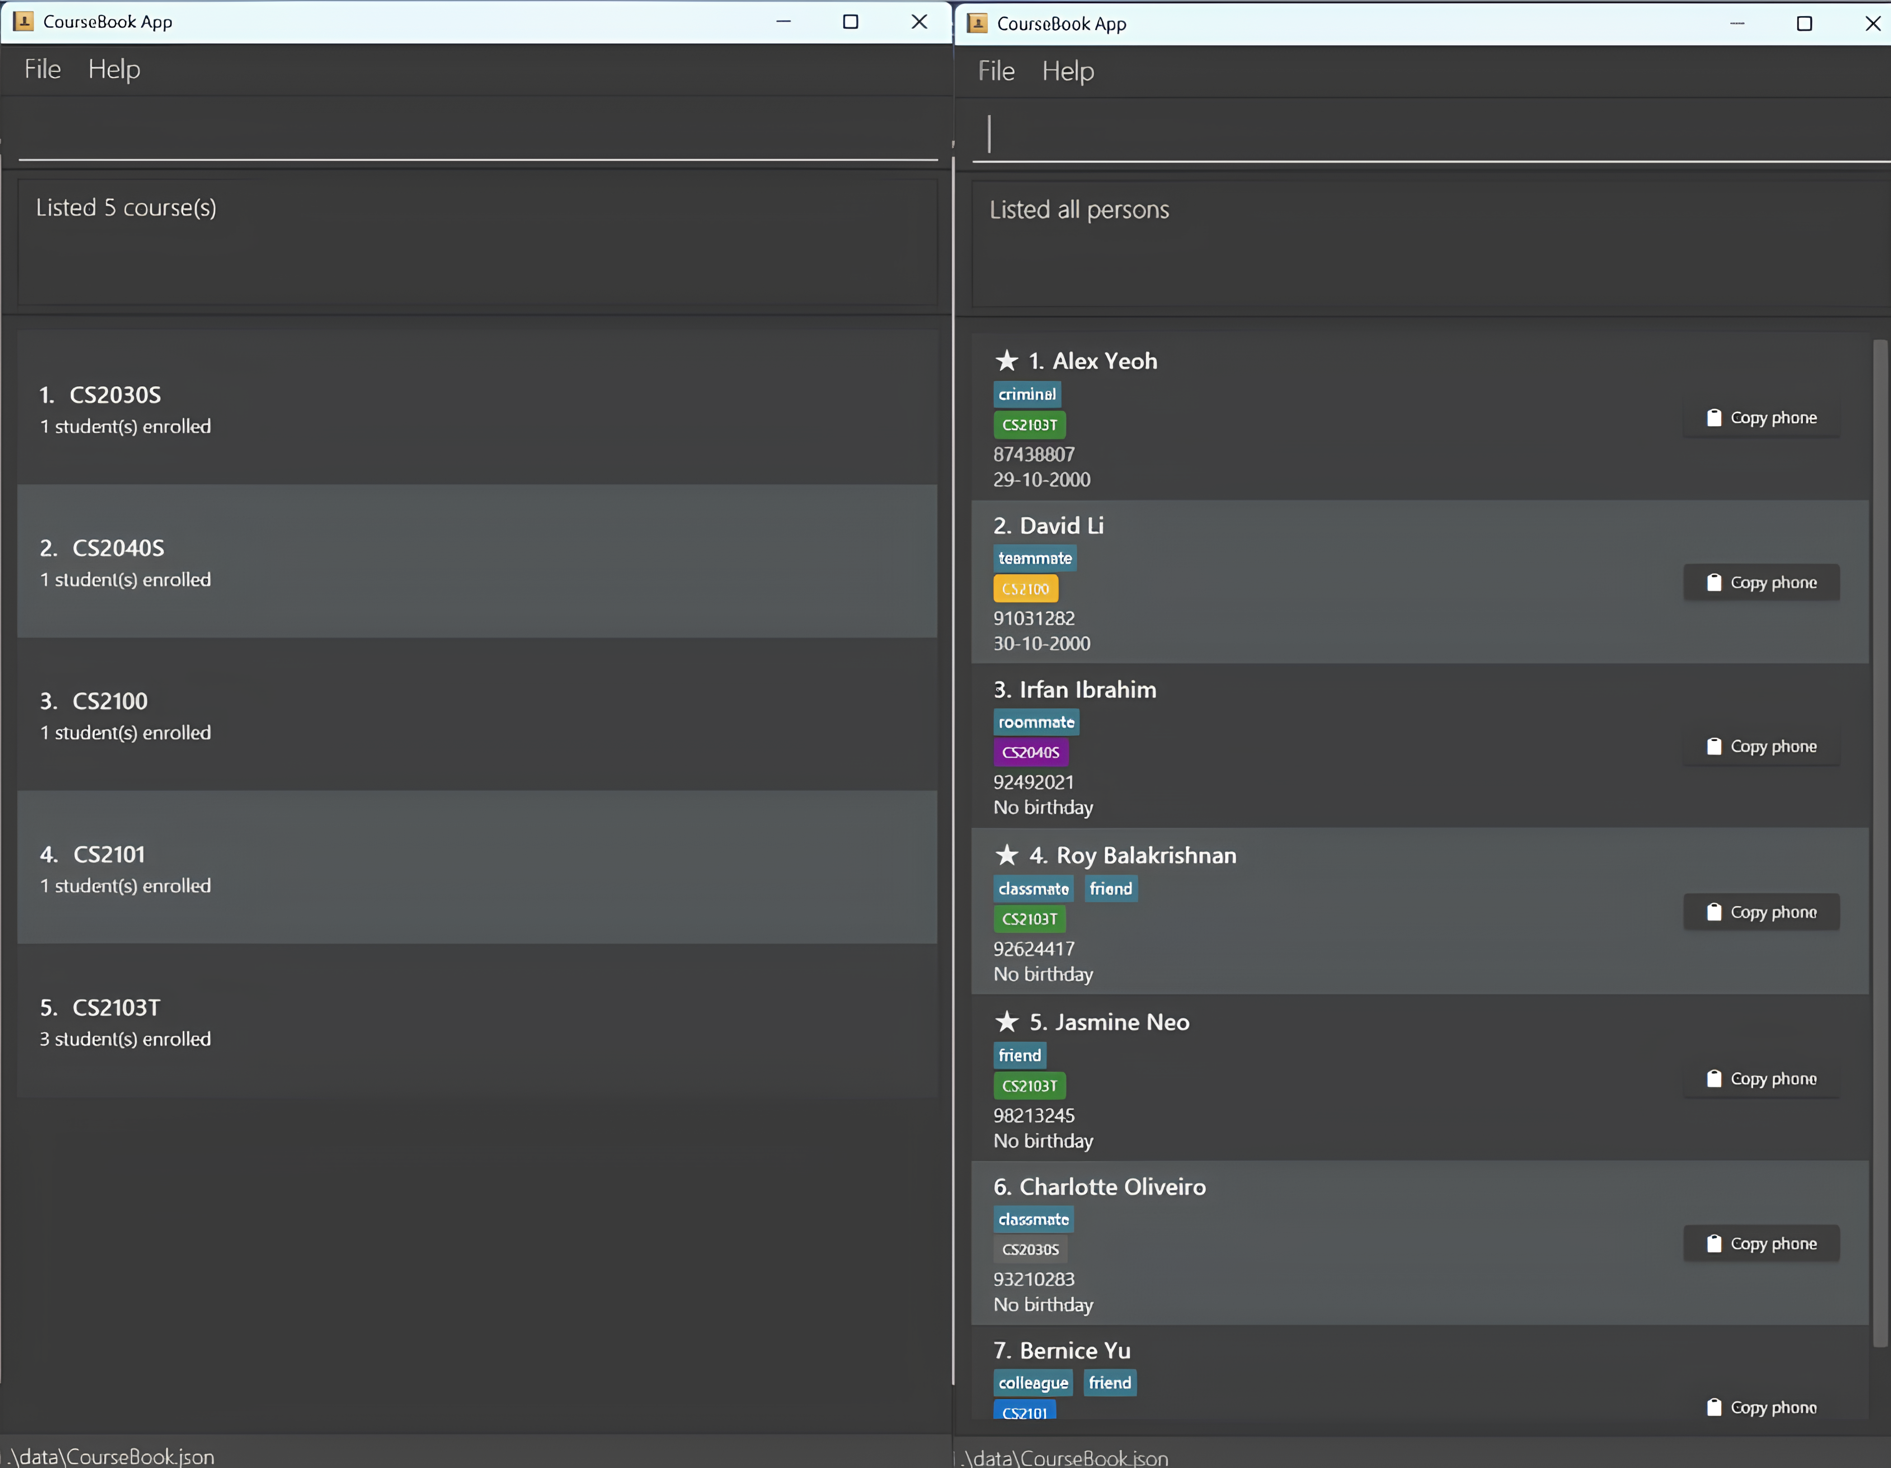Viewport: 1891px width, 1468px height.
Task: Click clipboard icon in Alex Yeoh's row
Action: point(1713,418)
